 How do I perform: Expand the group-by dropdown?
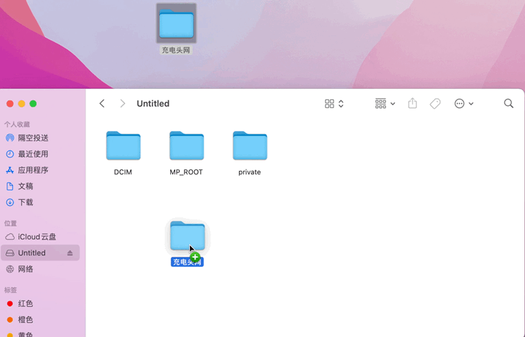click(385, 104)
